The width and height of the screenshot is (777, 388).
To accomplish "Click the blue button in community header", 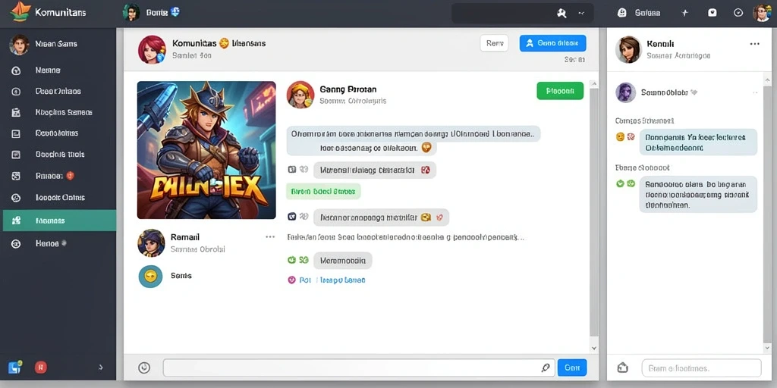I will tap(552, 43).
